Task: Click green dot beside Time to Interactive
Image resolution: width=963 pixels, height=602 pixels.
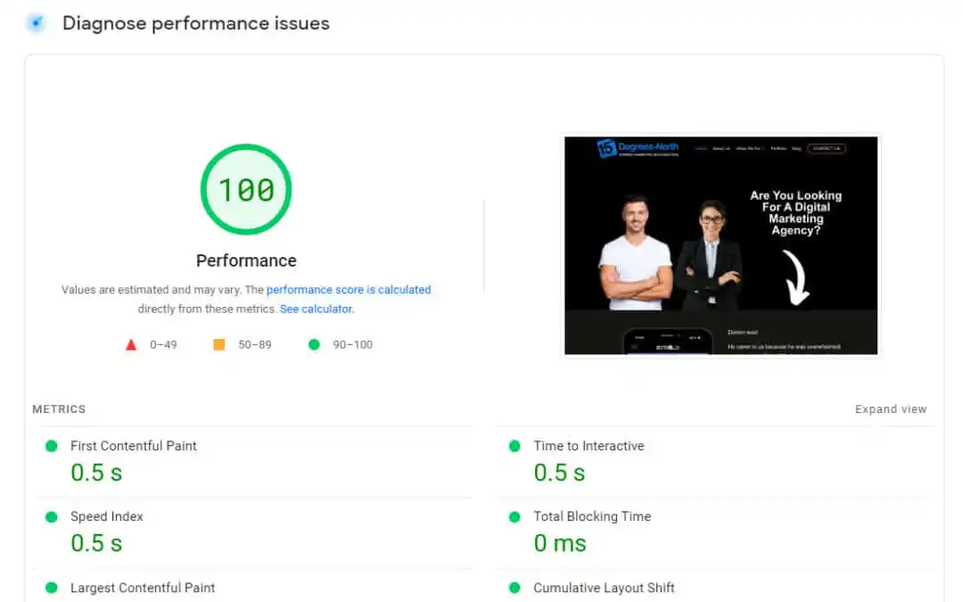Action: tap(514, 446)
